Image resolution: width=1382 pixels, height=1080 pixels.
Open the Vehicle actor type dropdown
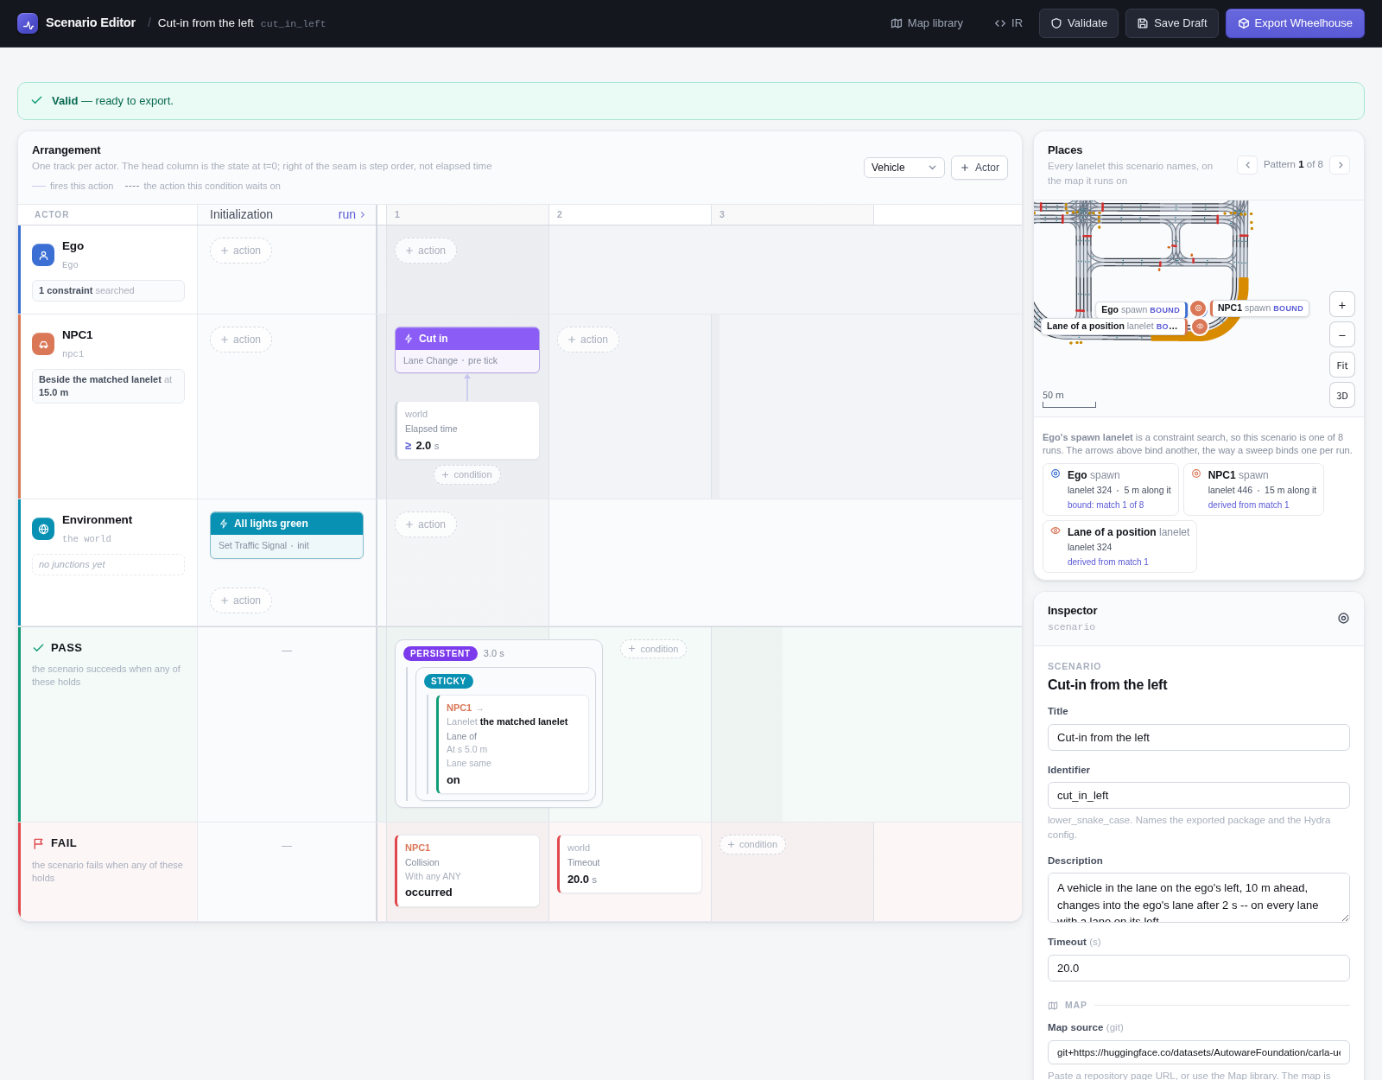pyautogui.click(x=904, y=168)
